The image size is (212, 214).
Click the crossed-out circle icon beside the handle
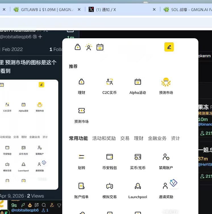pos(35,37)
